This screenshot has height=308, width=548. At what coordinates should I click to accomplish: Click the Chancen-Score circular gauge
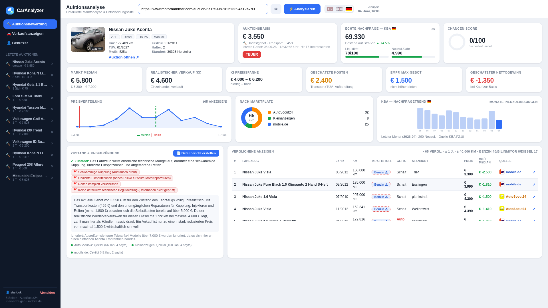(457, 42)
